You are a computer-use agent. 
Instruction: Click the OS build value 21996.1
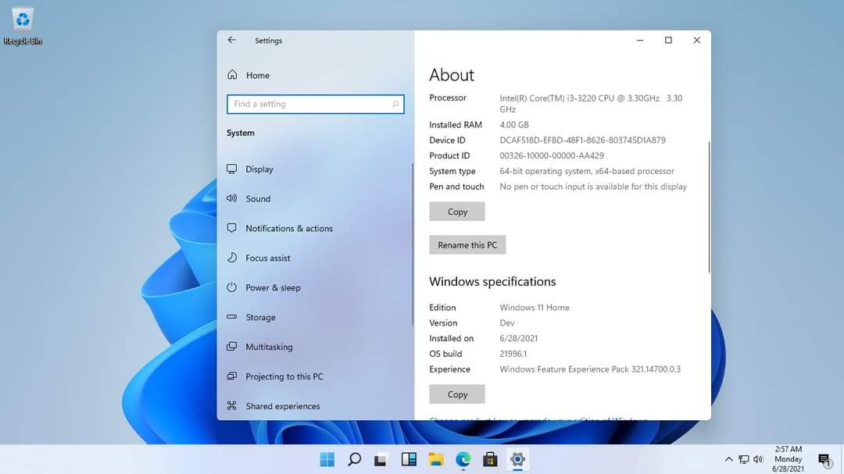[x=513, y=354]
